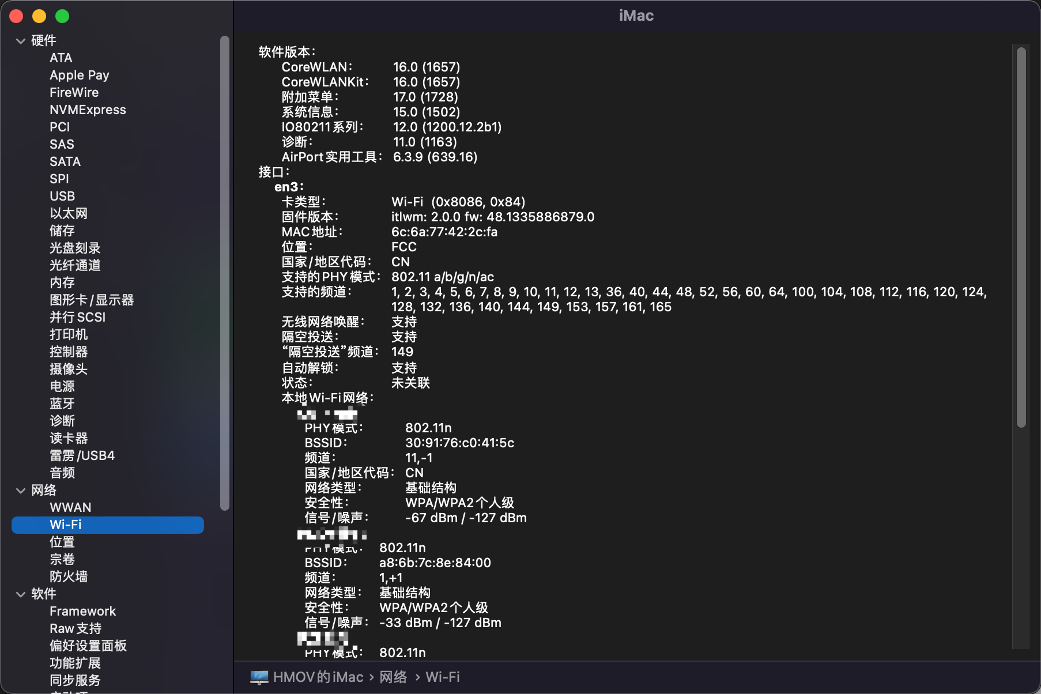
Task: Open Raw 支持 under 软件
Action: [x=76, y=628]
